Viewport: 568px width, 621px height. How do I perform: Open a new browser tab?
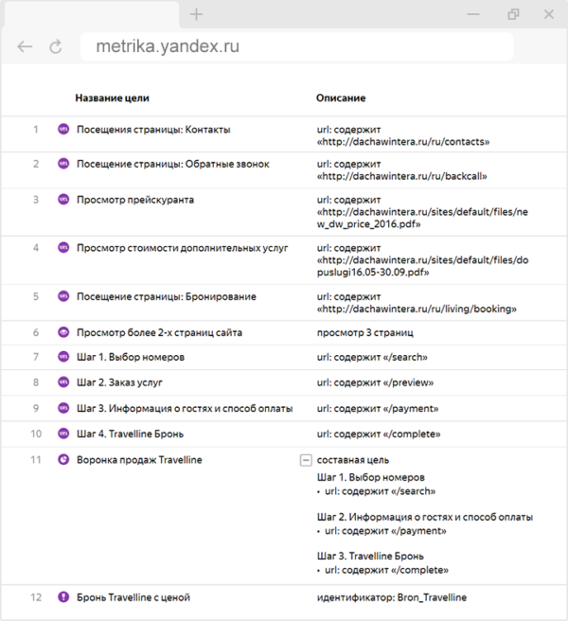click(x=196, y=14)
